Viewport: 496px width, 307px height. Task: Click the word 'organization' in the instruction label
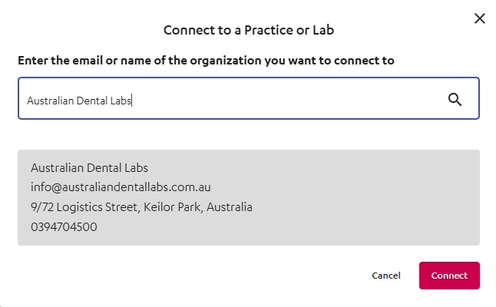click(x=226, y=61)
